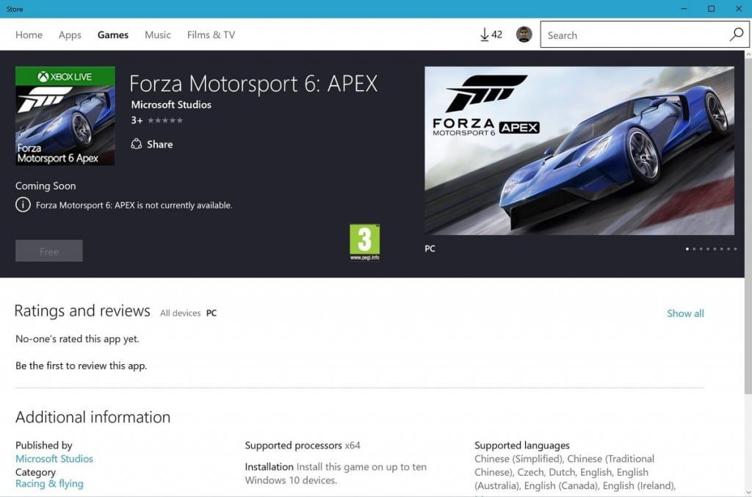This screenshot has height=497, width=752.
Task: Filter reviews by All devices
Action: pos(181,313)
